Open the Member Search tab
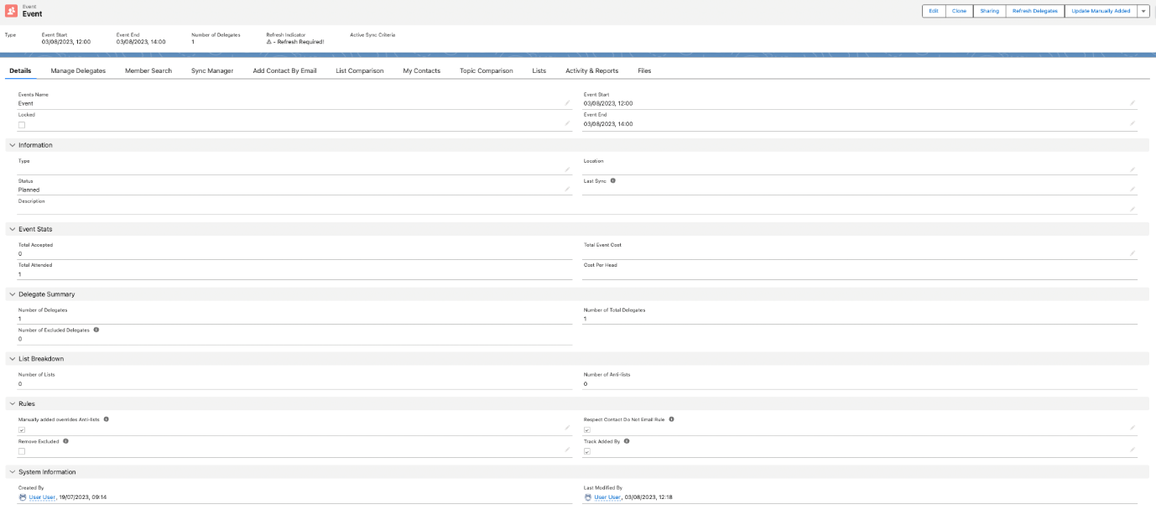 point(148,70)
